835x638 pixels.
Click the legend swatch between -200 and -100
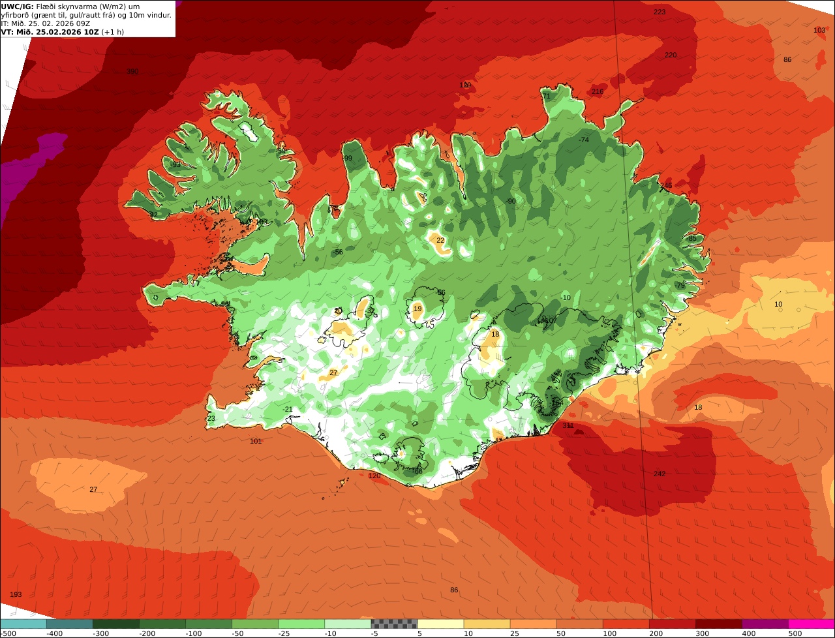click(162, 624)
